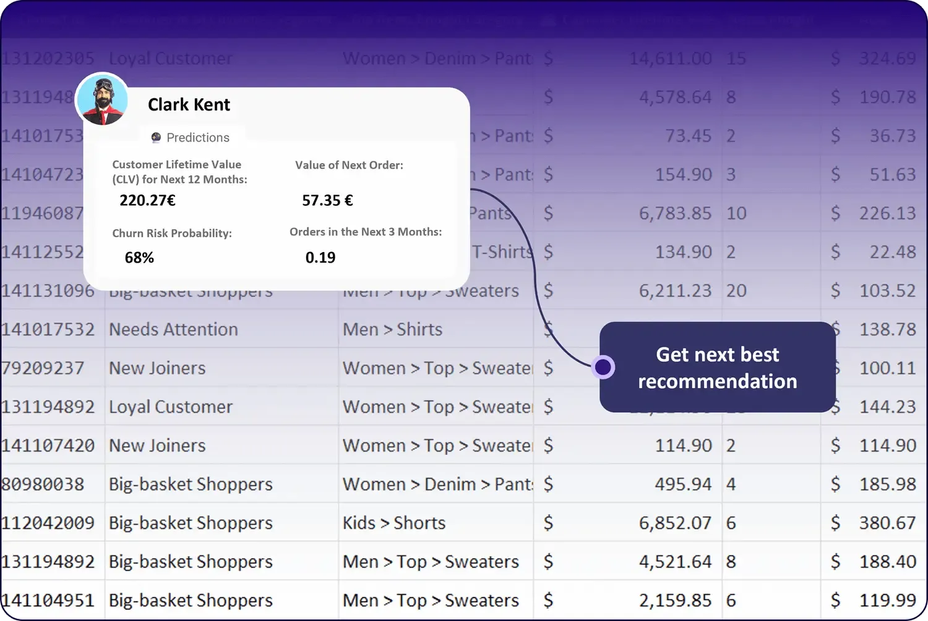Click the next order value 57.35 €

(x=328, y=200)
